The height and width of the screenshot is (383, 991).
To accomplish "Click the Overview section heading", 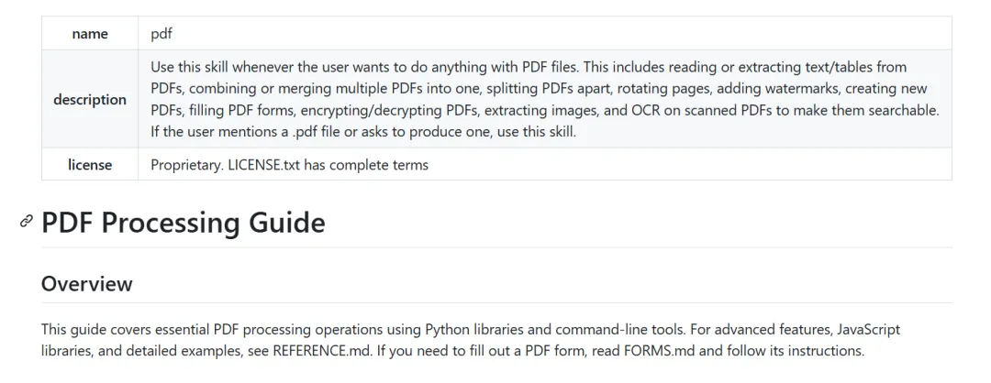I will (x=87, y=283).
